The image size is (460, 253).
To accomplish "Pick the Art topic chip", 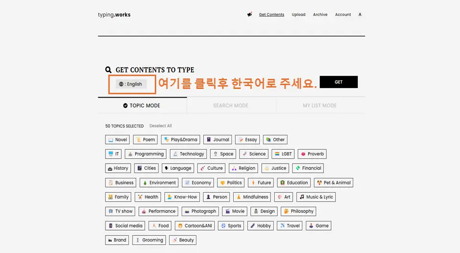I will pyautogui.click(x=284, y=197).
